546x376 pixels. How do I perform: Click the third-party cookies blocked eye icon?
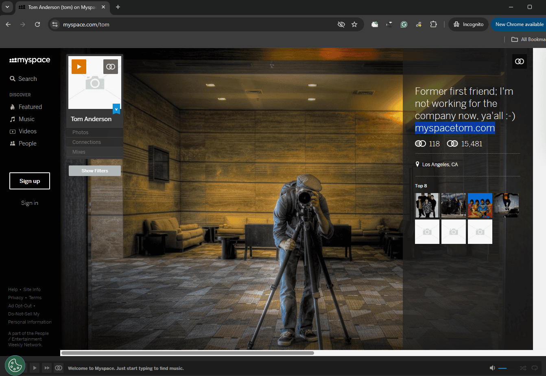(x=341, y=24)
